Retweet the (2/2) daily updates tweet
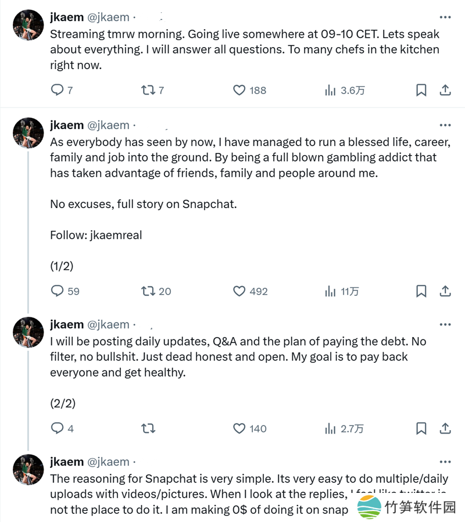 pos(148,428)
